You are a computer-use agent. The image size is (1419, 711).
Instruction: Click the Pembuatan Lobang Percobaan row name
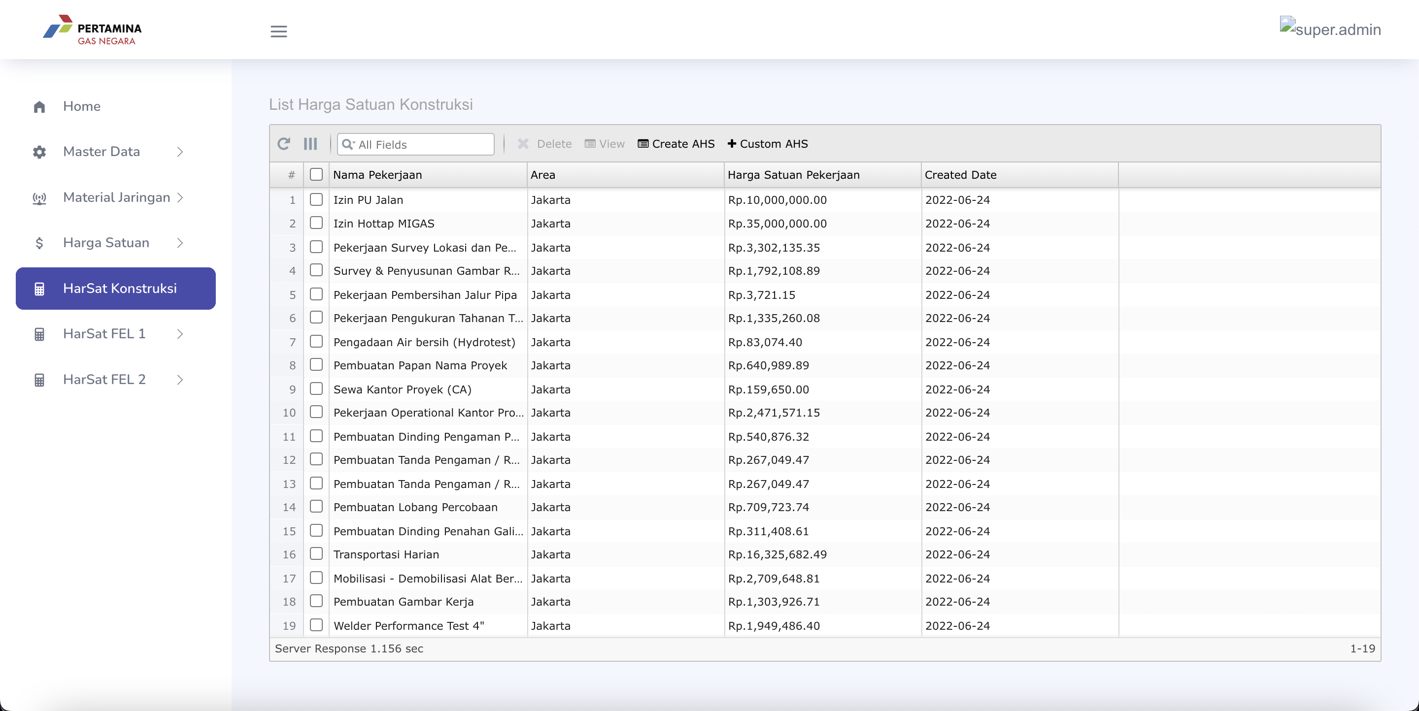coord(415,507)
